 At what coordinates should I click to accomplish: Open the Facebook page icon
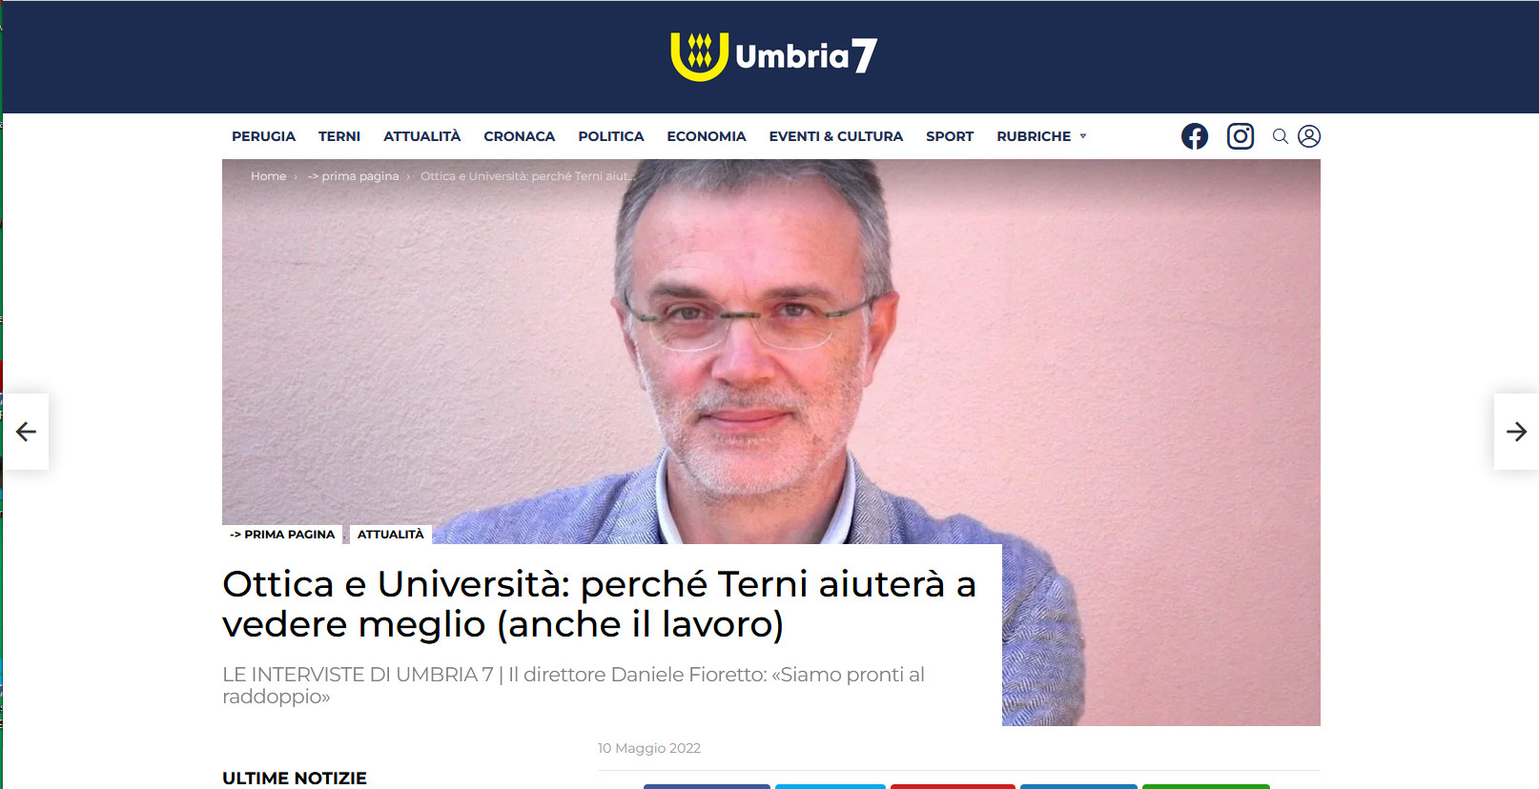[1195, 136]
